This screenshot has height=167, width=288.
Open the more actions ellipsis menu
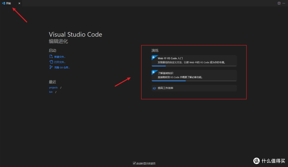click(284, 3)
